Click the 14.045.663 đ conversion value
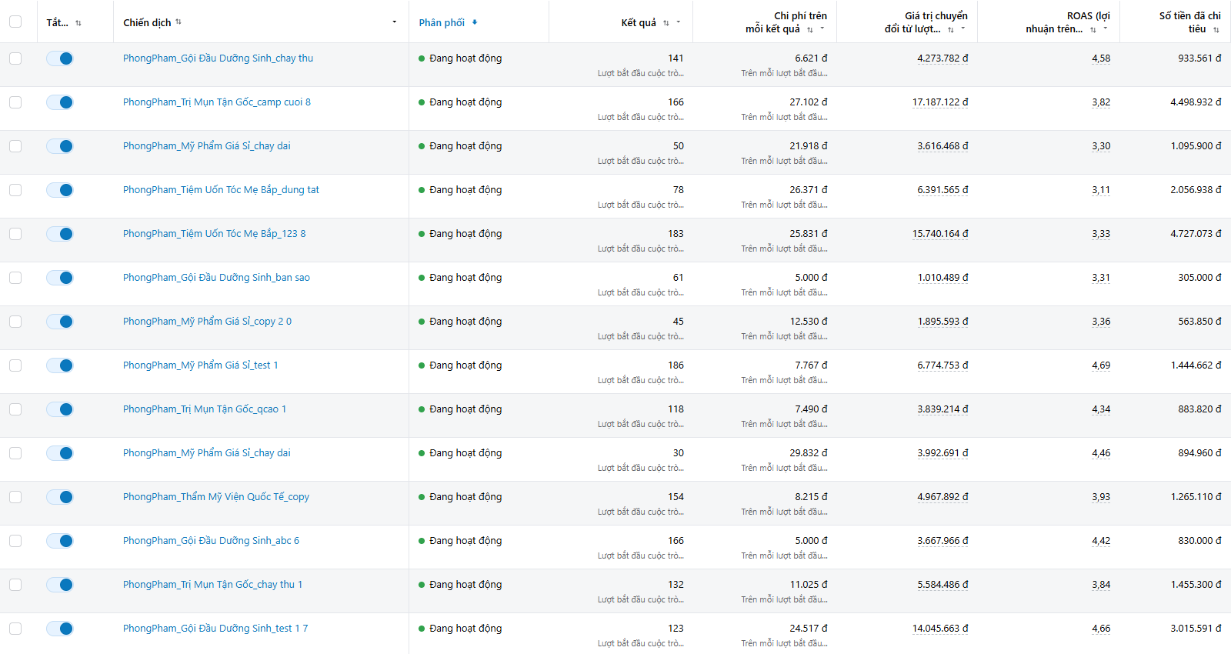The image size is (1231, 654). [940, 629]
